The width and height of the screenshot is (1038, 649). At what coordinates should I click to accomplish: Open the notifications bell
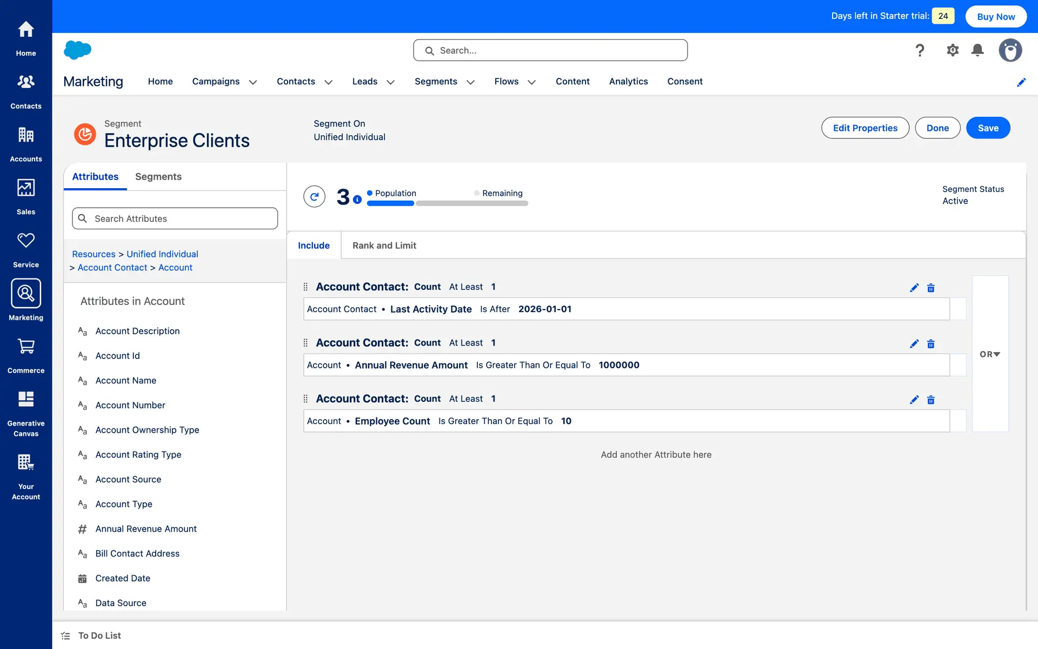(x=977, y=50)
